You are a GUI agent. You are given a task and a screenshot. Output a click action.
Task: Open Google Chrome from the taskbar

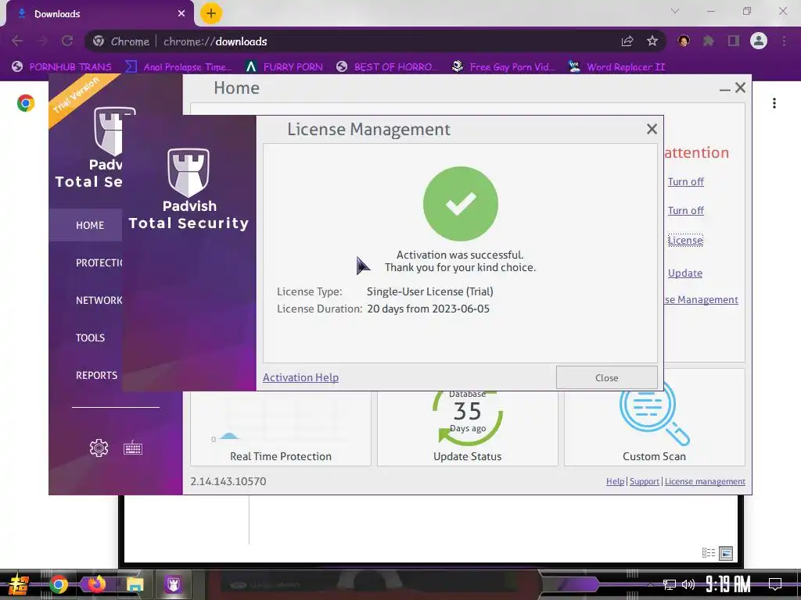pyautogui.click(x=58, y=584)
